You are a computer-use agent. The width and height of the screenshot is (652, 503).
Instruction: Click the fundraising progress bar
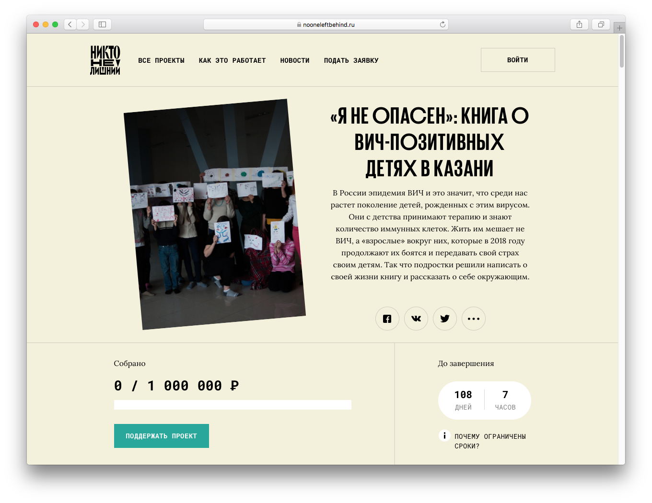(233, 405)
